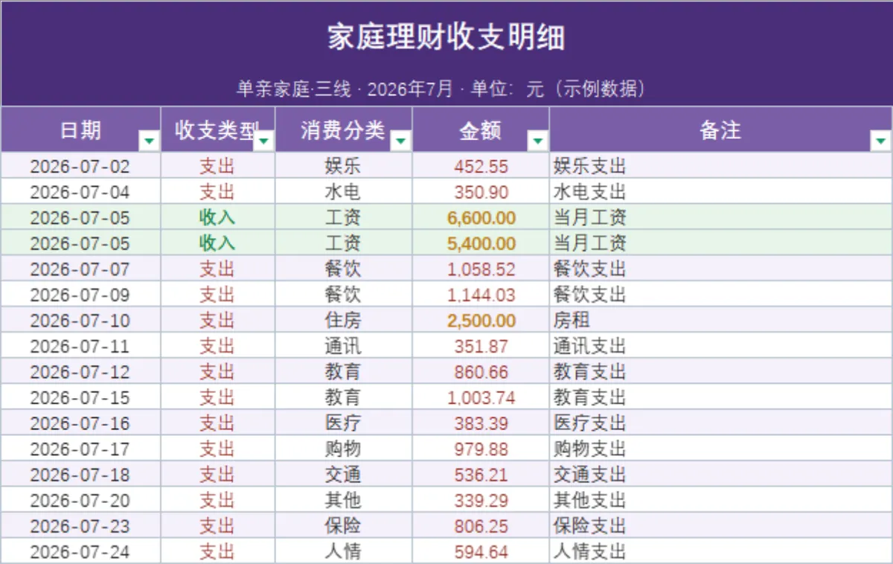
Task: Select the amount cell 1,003.74
Action: click(x=481, y=397)
